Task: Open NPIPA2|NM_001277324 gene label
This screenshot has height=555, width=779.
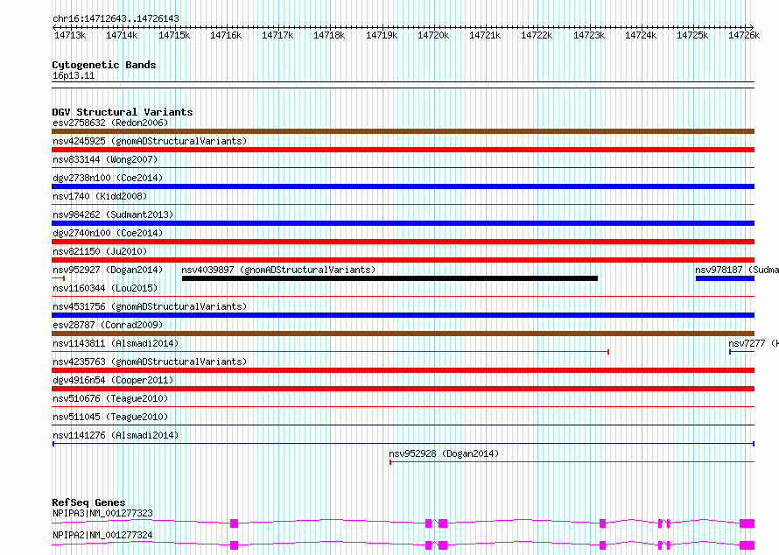Action: pyautogui.click(x=102, y=535)
